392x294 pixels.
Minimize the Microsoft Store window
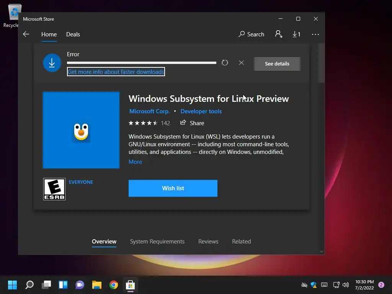[281, 19]
